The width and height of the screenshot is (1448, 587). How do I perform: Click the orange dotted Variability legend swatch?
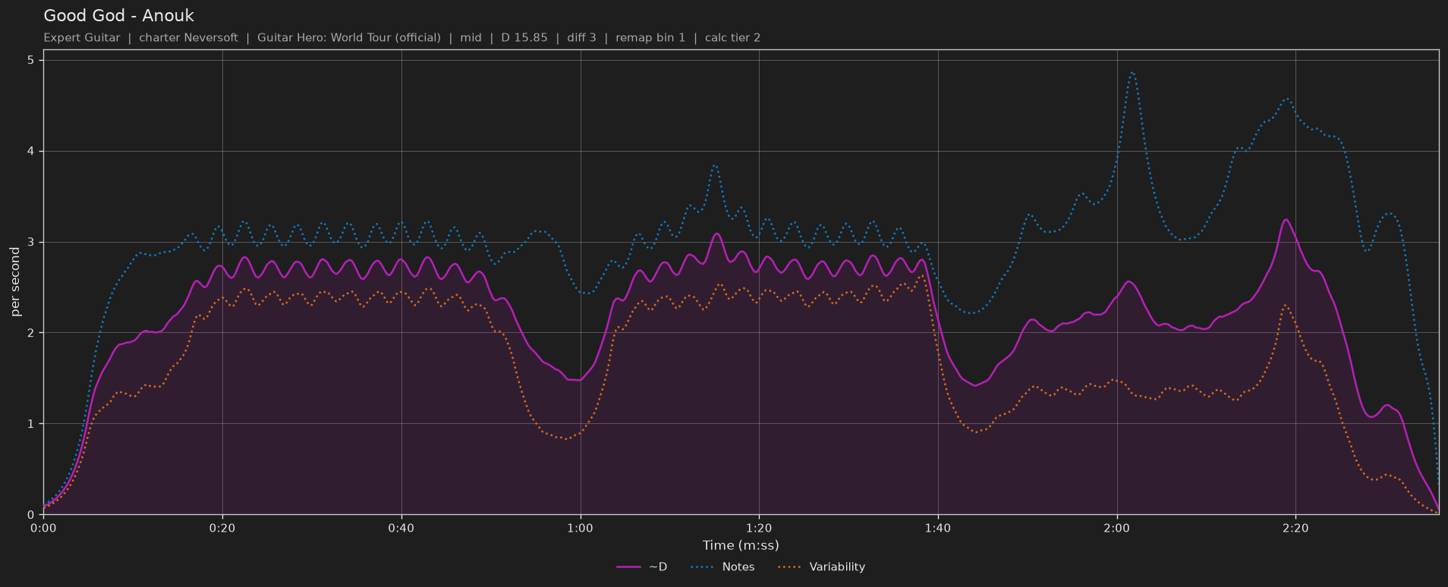coord(790,567)
